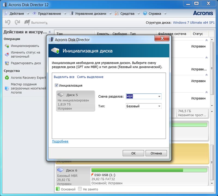The width and height of the screenshot is (218, 196).
Task: Click the Edit disk icon in sidebar
Action: (x=7, y=63)
